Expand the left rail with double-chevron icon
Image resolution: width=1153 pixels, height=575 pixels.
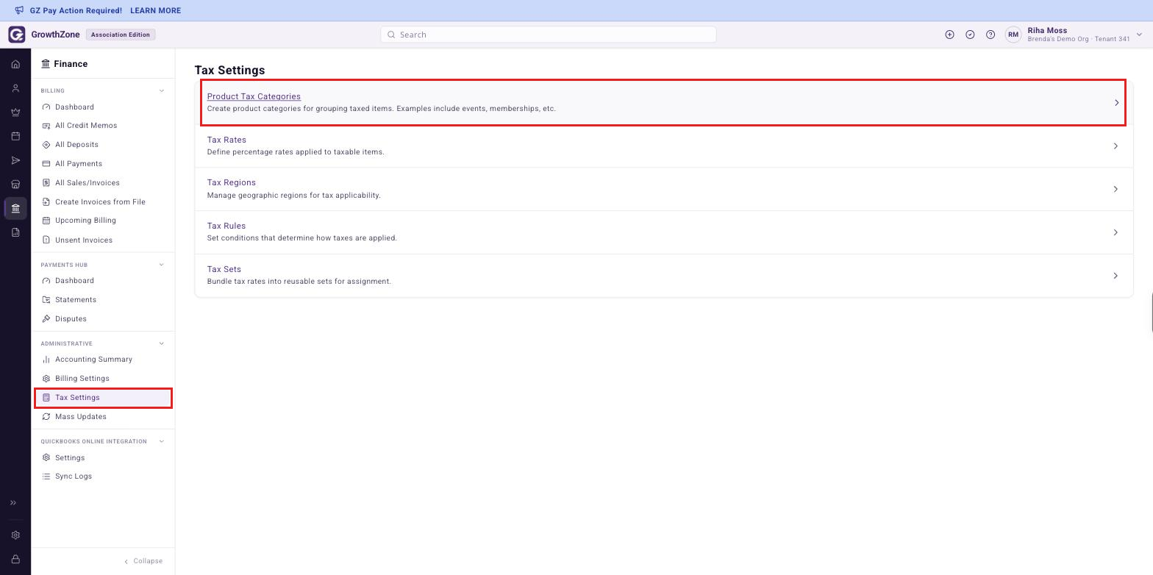click(x=13, y=503)
